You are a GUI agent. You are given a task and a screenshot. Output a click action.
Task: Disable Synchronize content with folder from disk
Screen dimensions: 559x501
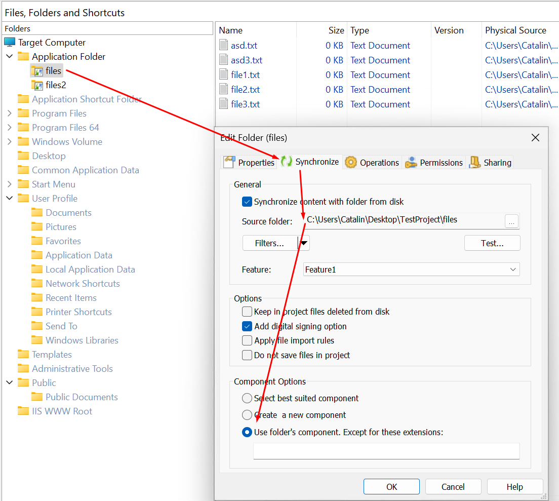coord(247,202)
